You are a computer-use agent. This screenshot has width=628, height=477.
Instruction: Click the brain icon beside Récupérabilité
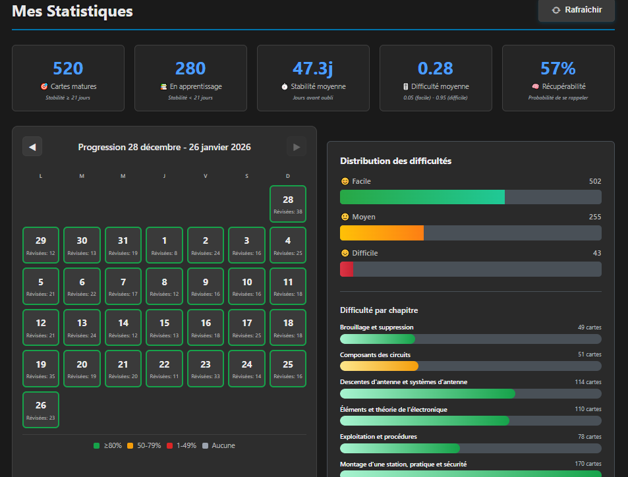pyautogui.click(x=536, y=86)
